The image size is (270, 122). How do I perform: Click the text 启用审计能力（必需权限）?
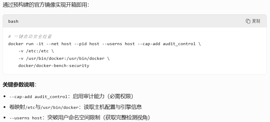[x=103, y=96]
